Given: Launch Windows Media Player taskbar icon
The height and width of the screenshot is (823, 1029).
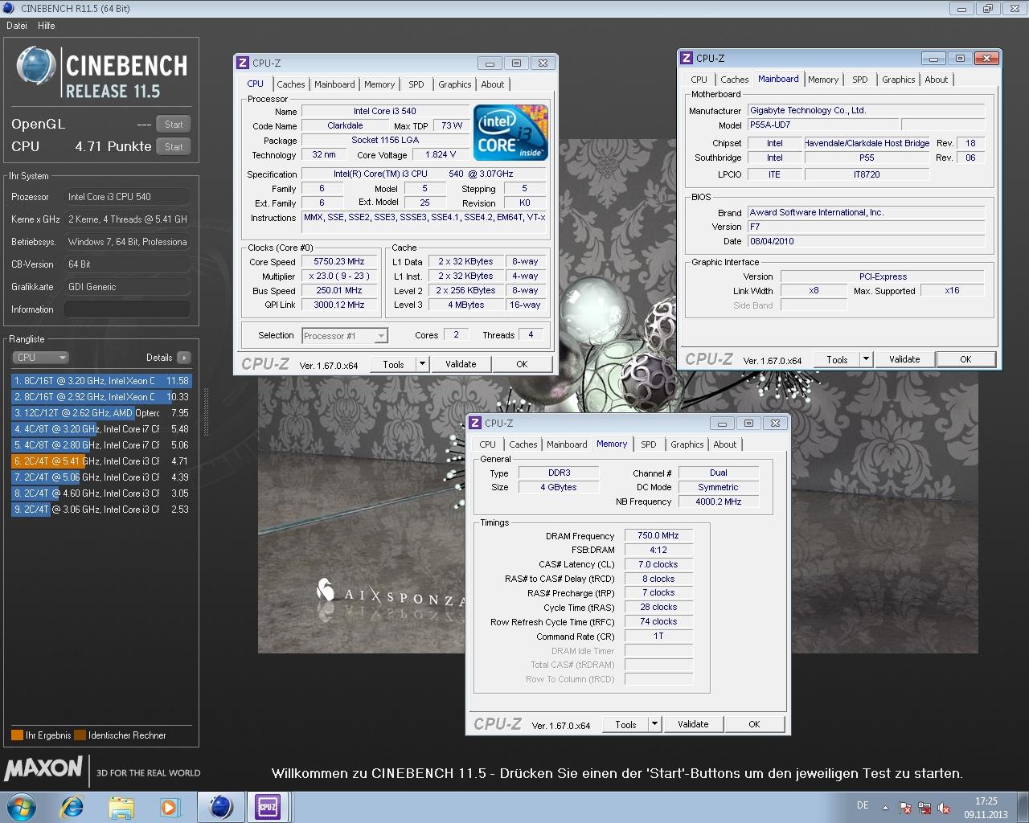Looking at the screenshot, I should pyautogui.click(x=169, y=807).
